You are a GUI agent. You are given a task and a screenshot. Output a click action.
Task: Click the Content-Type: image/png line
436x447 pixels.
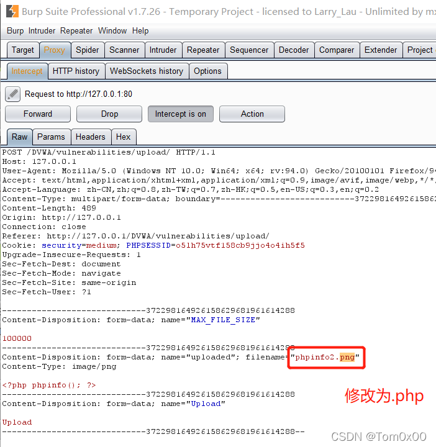59,367
